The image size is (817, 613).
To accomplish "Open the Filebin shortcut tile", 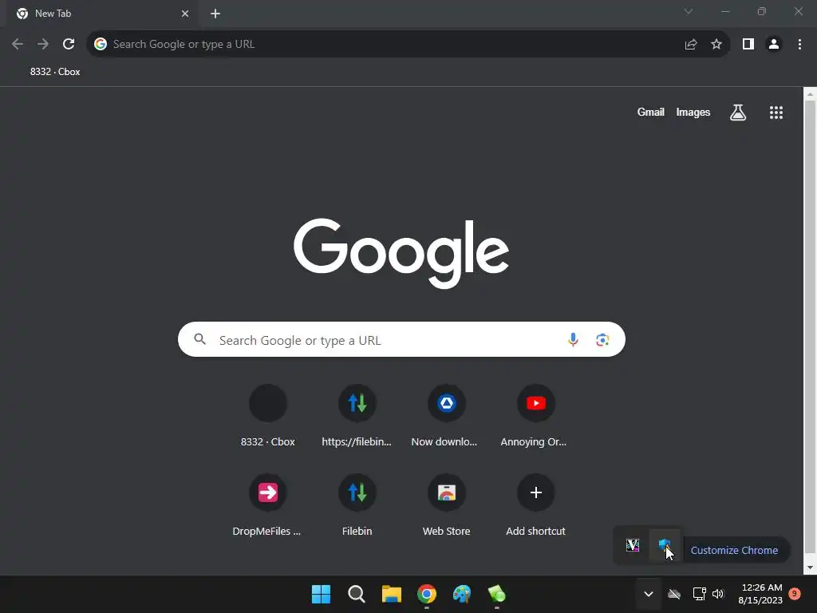I will (x=357, y=506).
